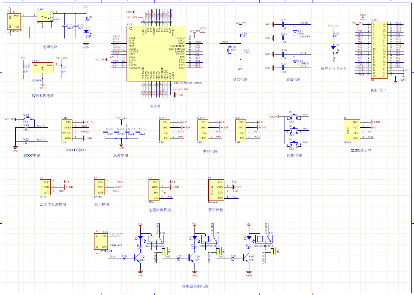The image size is (414, 295).
Task: Click the S_C5 100nF reset capacitor
Action: point(241,50)
